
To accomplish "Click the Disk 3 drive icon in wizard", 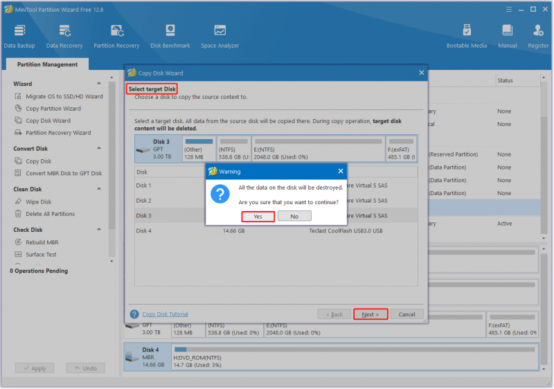I will 143,150.
